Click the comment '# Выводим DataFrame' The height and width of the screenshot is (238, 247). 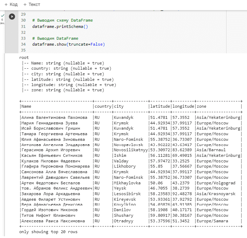55,38
